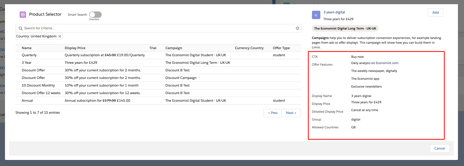Click the 'ic' product avatar icon
This screenshot has height=166, width=464.
pyautogui.click(x=316, y=15)
